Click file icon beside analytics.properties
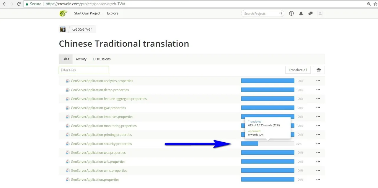The width and height of the screenshot is (378, 188). [x=68, y=81]
